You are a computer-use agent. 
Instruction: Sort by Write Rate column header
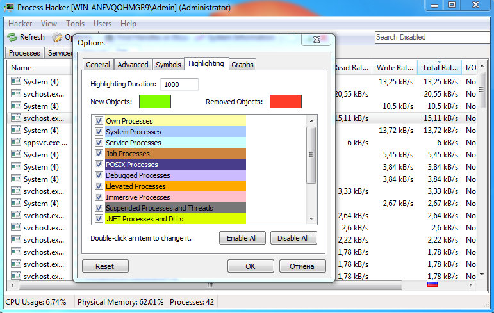[395, 68]
